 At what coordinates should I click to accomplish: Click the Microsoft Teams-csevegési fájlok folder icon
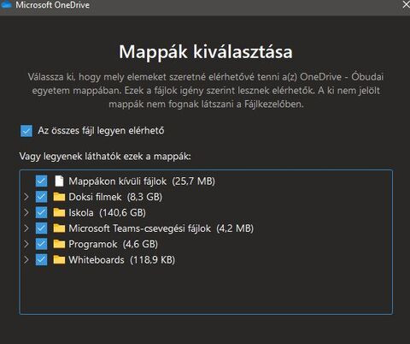coord(59,228)
